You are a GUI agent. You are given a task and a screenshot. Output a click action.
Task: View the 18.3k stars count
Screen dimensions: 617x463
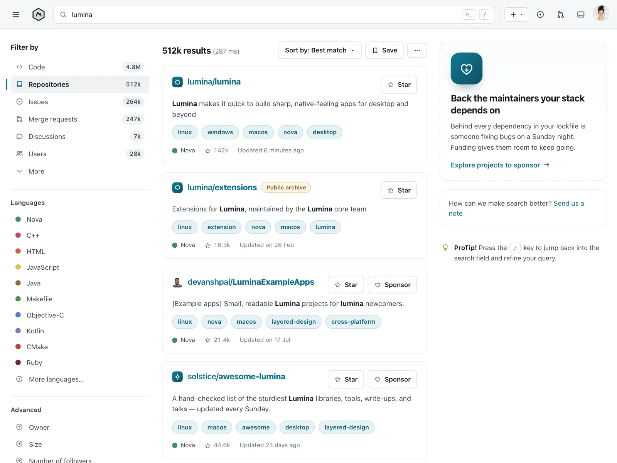point(217,245)
